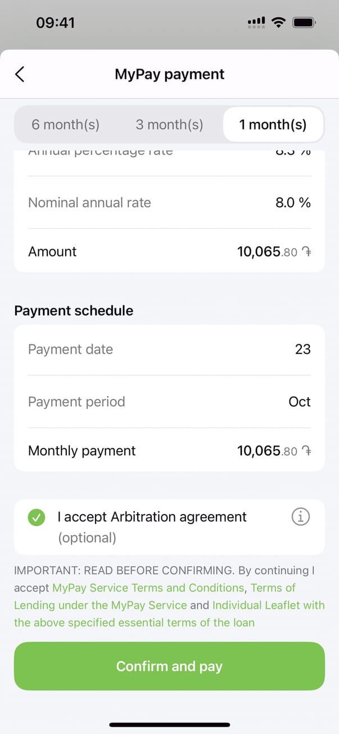Tap the Payment date row
Viewport: 339px width, 734px height.
pyautogui.click(x=169, y=349)
